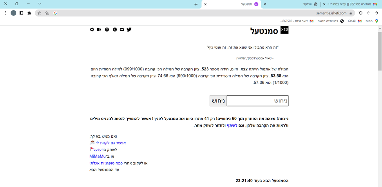Click the video camera icon in page header
This screenshot has height=187, width=382.
99,29
